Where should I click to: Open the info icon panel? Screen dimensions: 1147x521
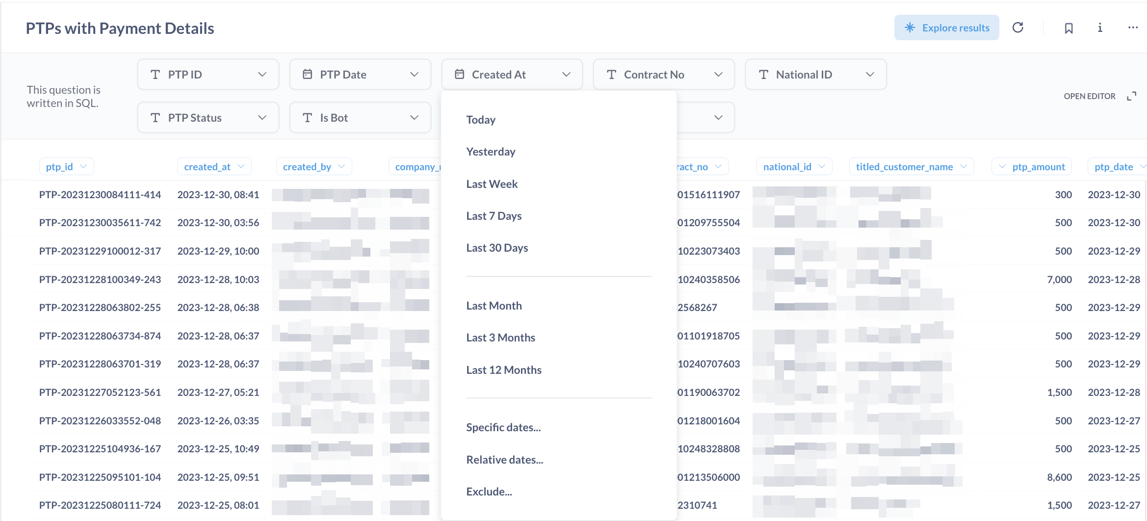[1100, 28]
